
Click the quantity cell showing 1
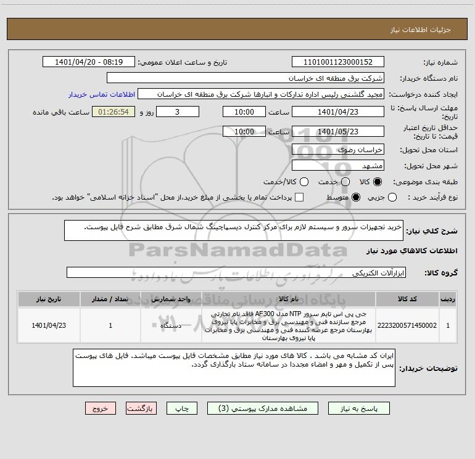[110, 325]
